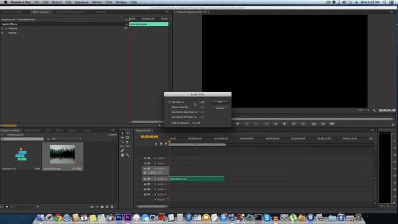The image size is (398, 224).
Task: Expand Video 2 track triangle
Action: pos(155,163)
